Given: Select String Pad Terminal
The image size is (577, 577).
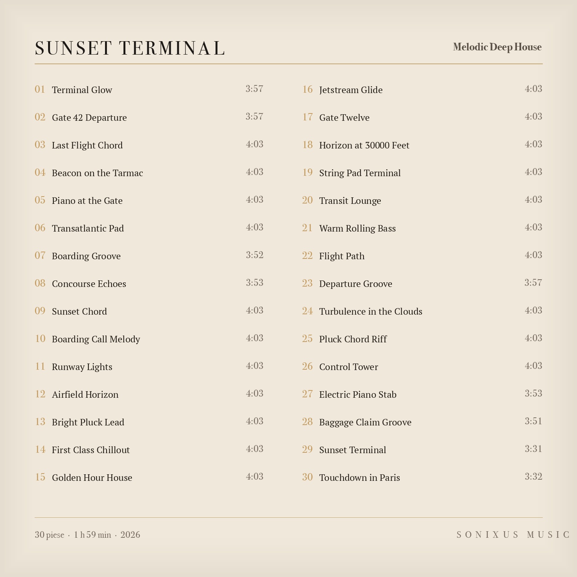Looking at the screenshot, I should click(x=360, y=173).
